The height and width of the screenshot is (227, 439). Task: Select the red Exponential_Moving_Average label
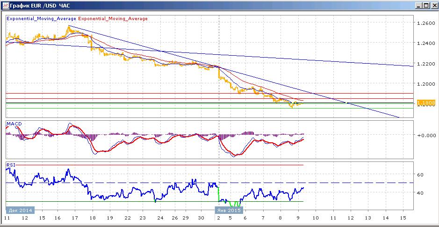[113, 19]
